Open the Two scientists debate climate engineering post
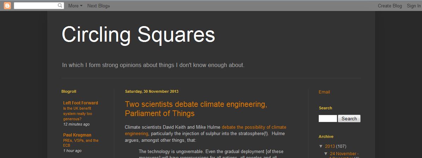 (196, 109)
